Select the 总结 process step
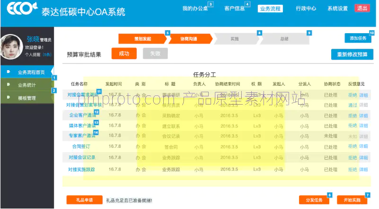Image resolution: width=379 pixels, height=209 pixels. click(x=284, y=39)
